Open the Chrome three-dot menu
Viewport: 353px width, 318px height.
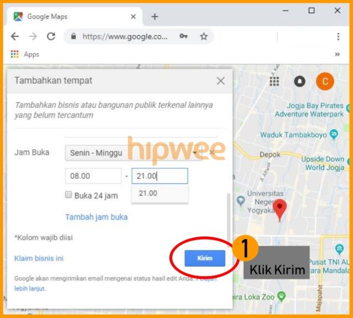click(x=338, y=36)
